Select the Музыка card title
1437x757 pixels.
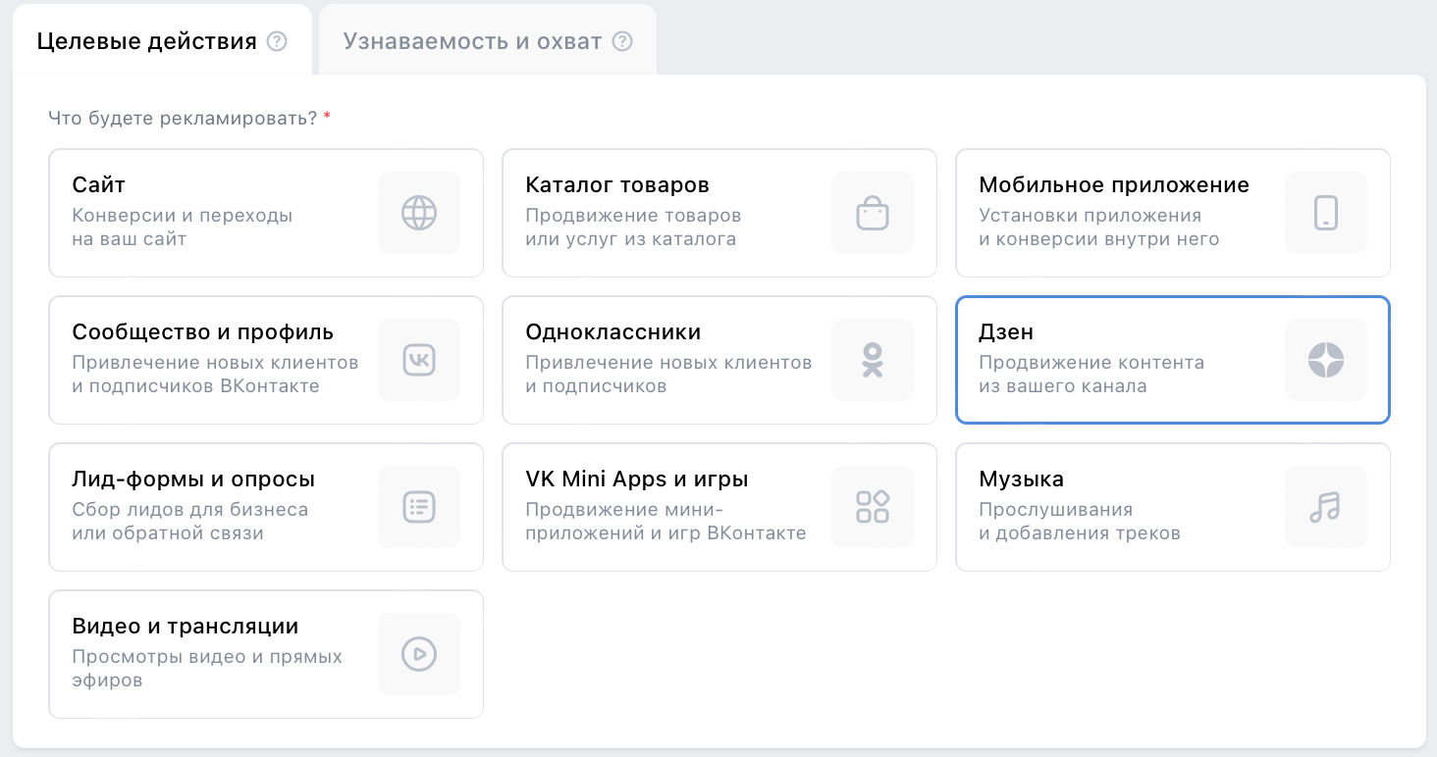coord(1022,479)
